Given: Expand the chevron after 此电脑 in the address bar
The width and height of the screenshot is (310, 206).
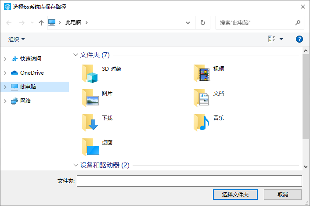Looking at the screenshot, I should click(87, 22).
